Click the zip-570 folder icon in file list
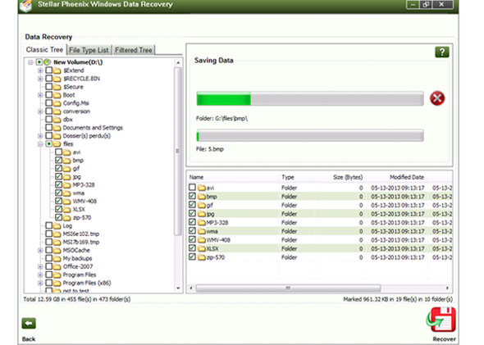Viewport: 484px width, 345px height. [202, 257]
